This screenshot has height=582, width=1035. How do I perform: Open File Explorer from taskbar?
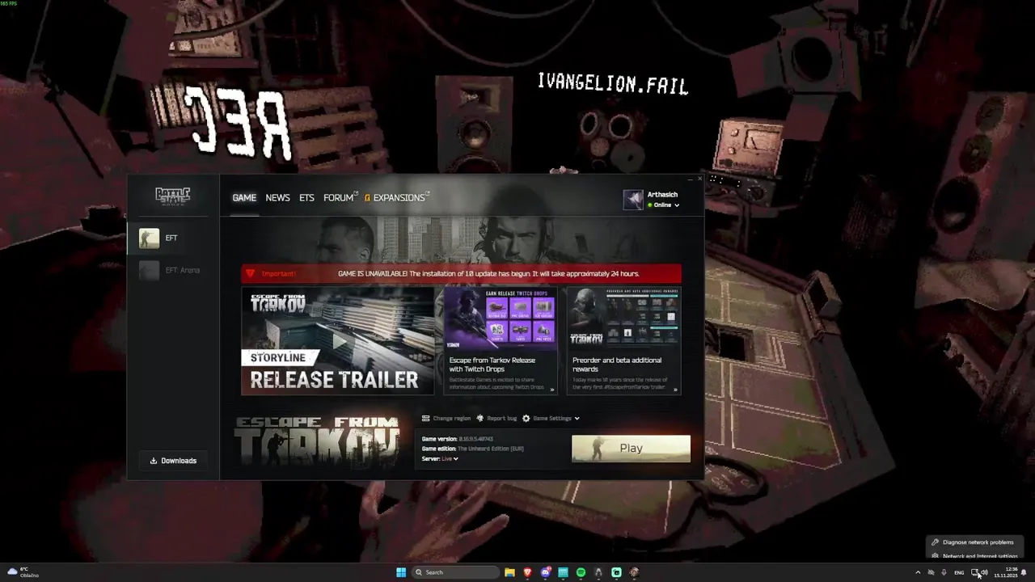tap(509, 572)
